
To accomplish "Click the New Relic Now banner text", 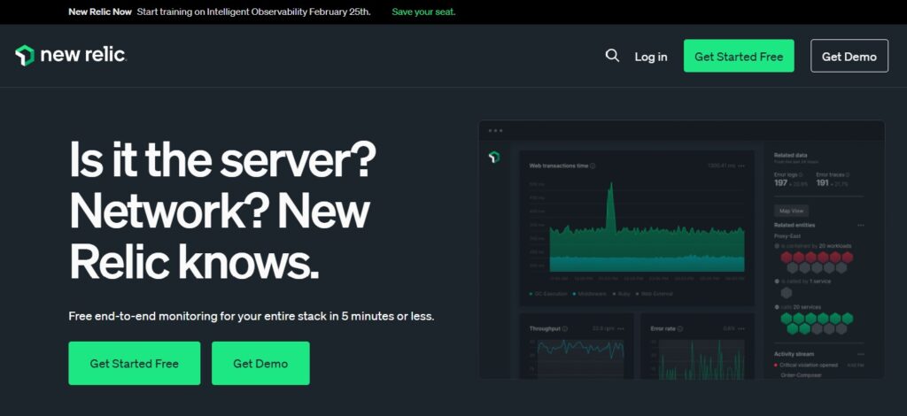I will [x=100, y=12].
